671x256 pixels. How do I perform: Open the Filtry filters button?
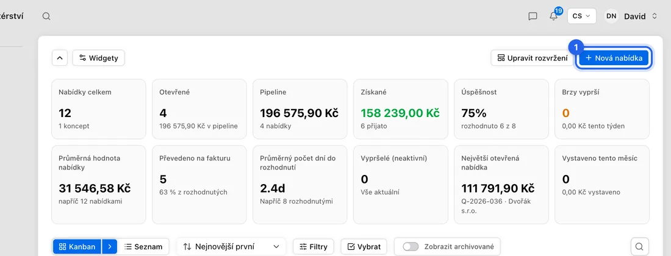(x=314, y=247)
